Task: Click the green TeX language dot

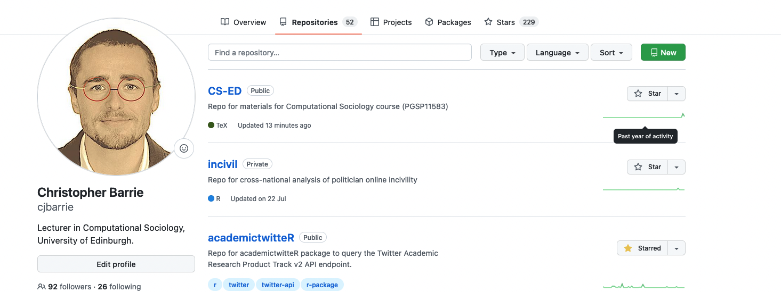Action: tap(211, 126)
